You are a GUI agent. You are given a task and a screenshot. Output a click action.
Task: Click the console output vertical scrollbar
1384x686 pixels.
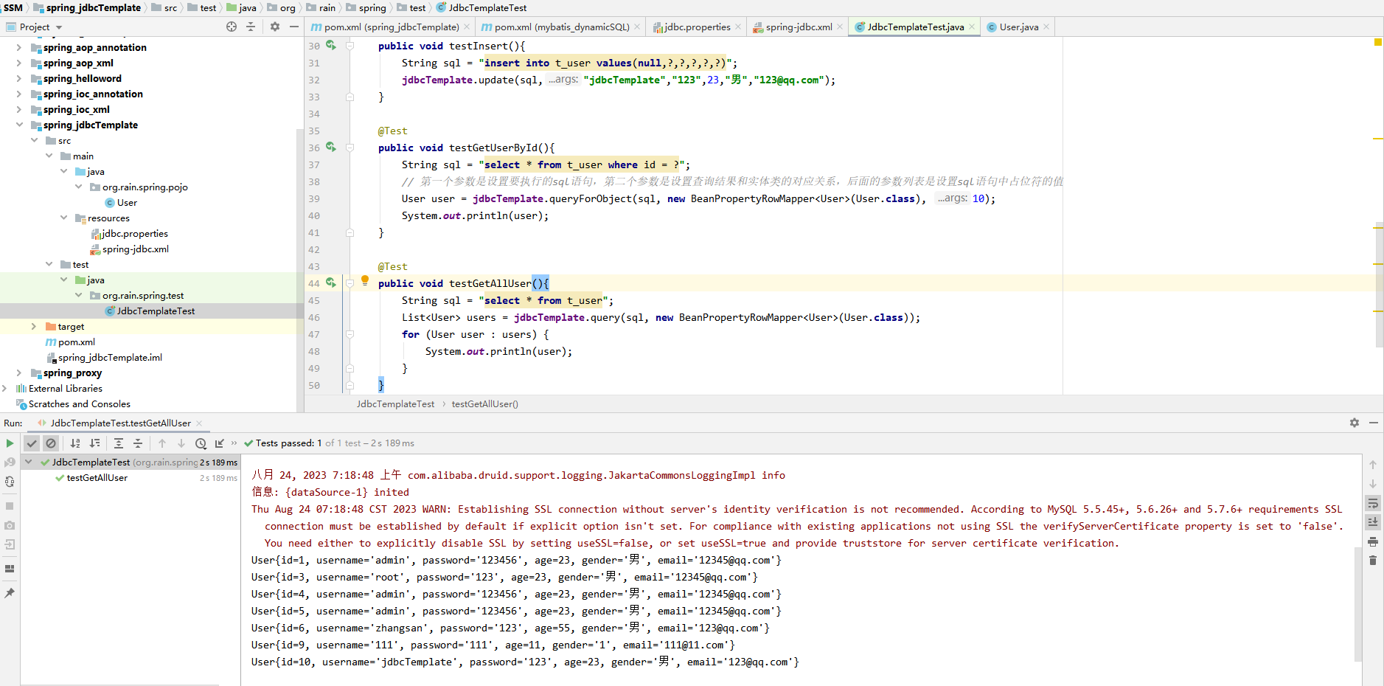pos(1357,603)
